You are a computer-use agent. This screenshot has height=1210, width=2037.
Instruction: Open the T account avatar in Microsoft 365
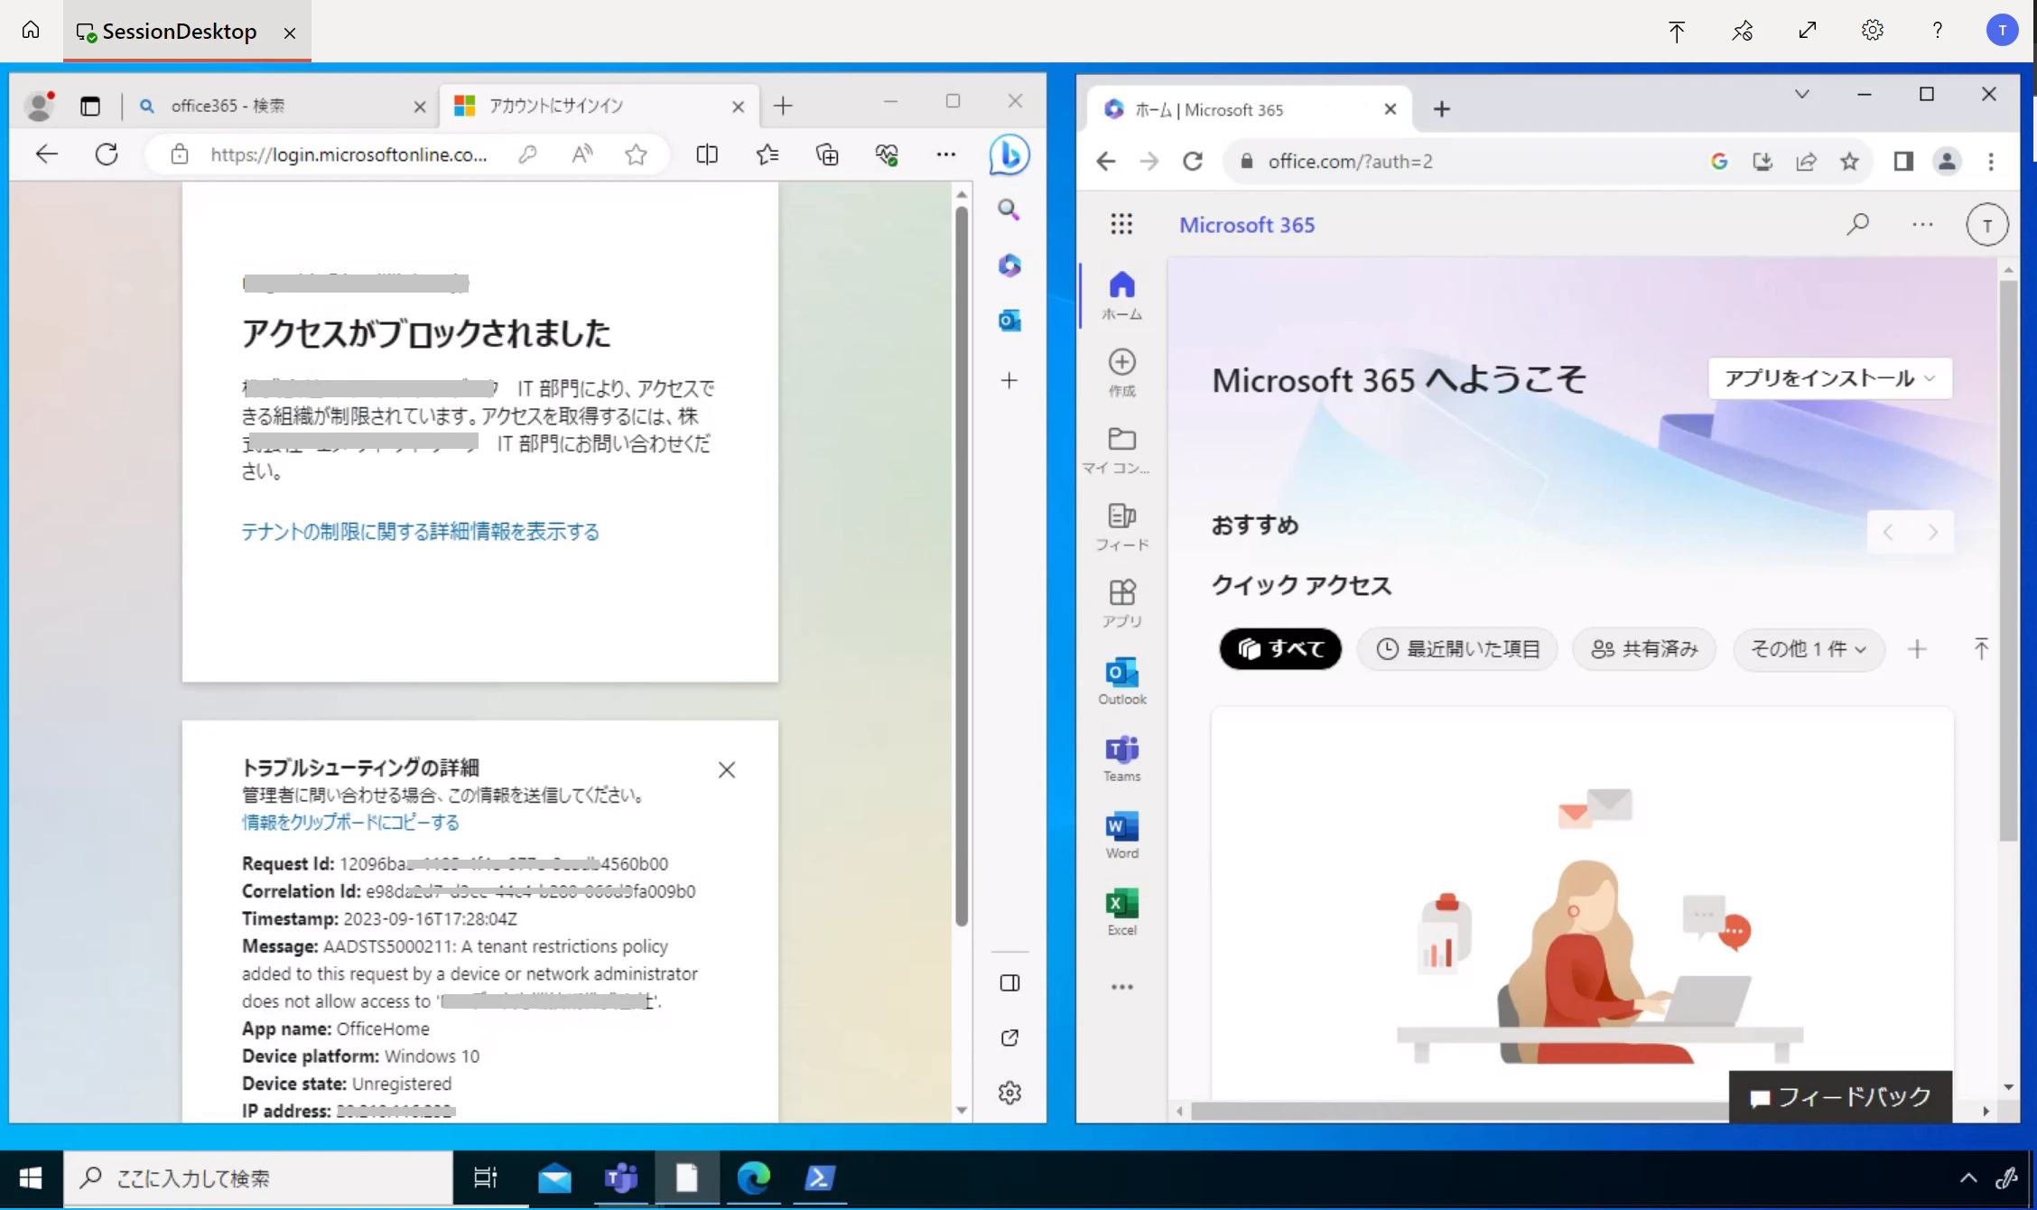[x=1987, y=225]
